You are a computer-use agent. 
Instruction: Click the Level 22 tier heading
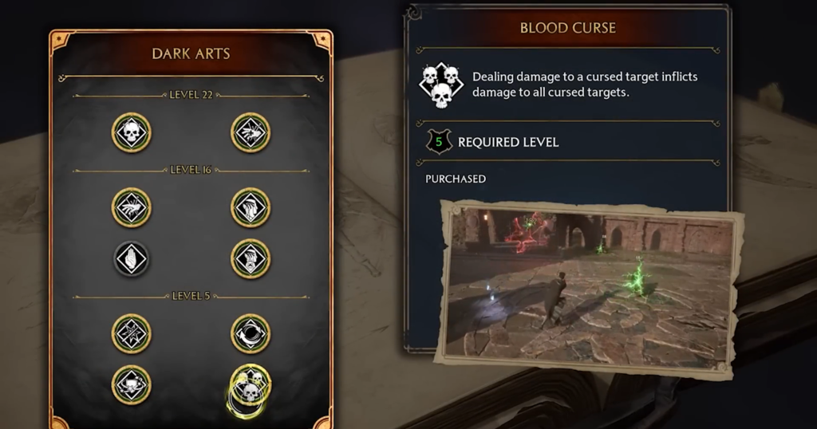pos(191,95)
